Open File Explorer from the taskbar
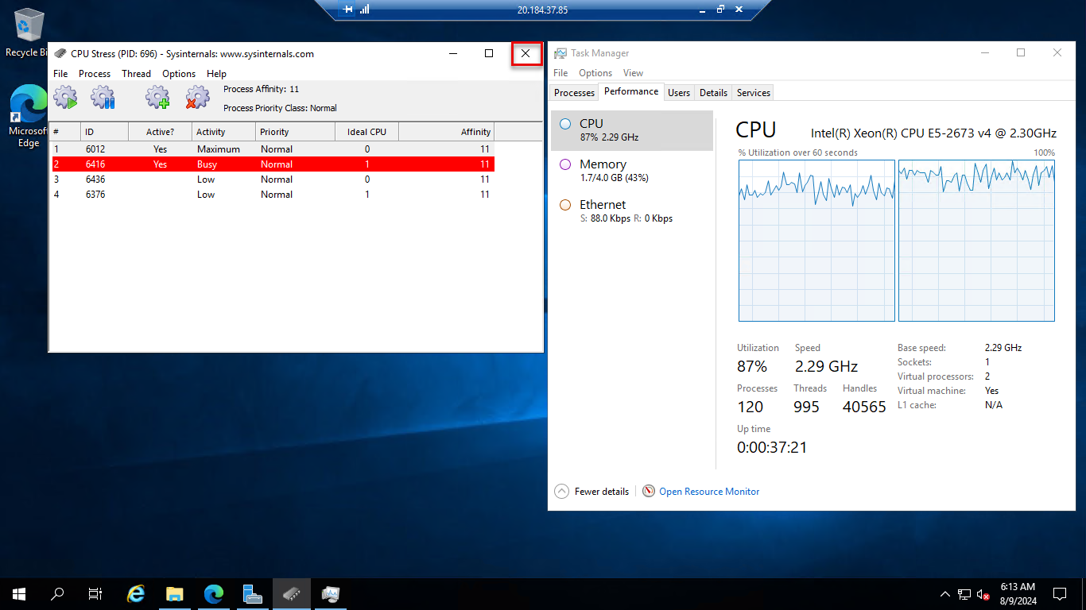 coord(175,593)
